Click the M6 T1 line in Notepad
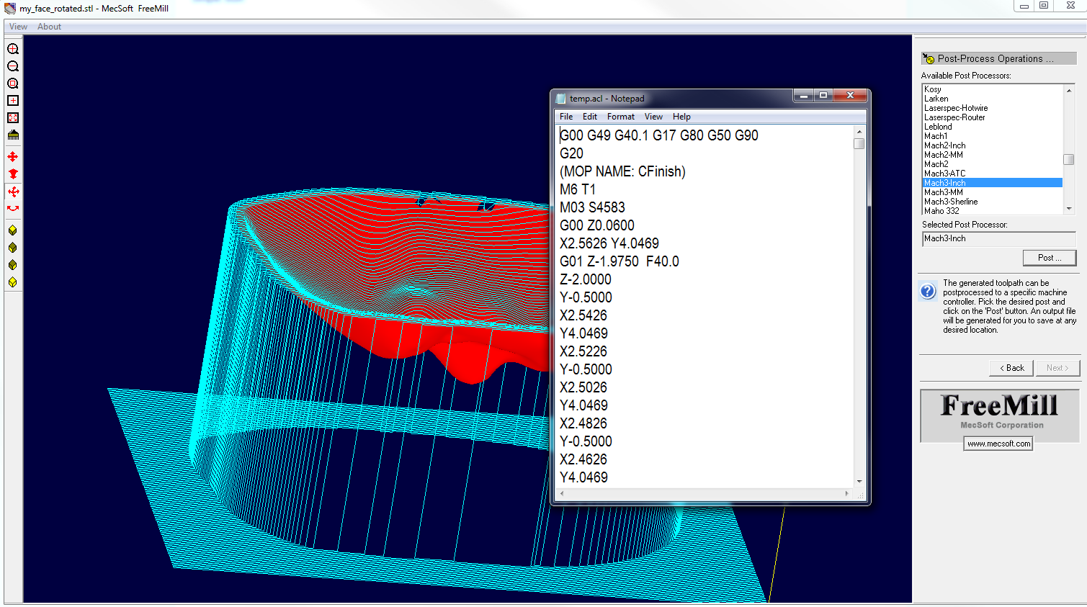Viewport: 1087px width, 607px height. (578, 189)
